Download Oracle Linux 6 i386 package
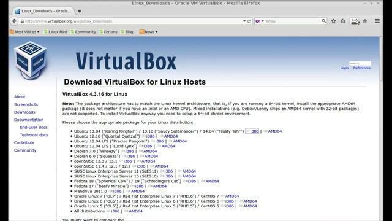392x221 pixels. pyautogui.click(x=227, y=201)
